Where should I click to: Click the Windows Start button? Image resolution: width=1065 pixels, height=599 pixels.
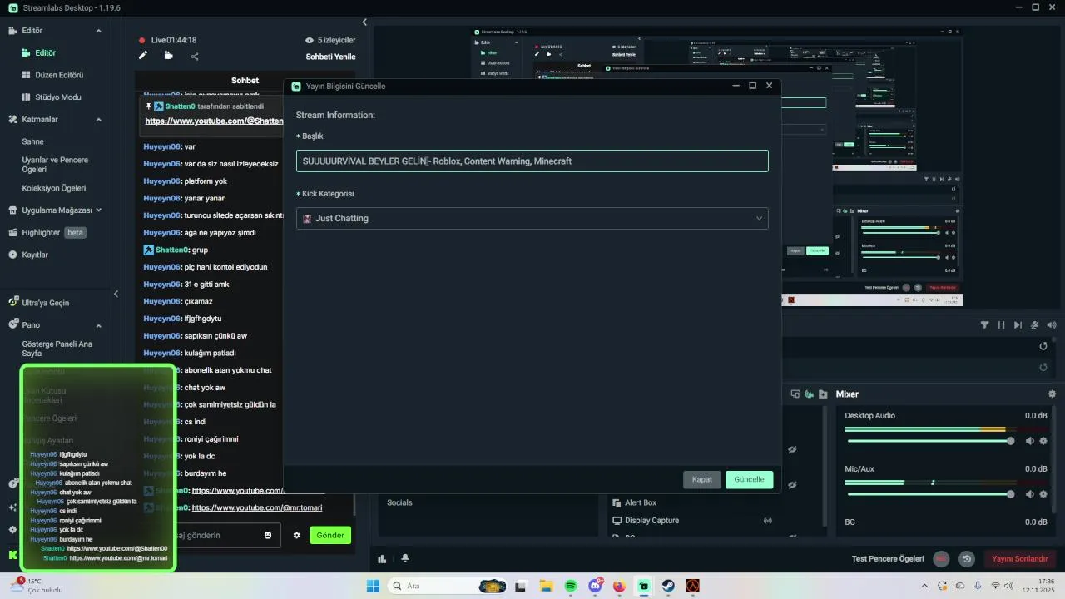373,586
